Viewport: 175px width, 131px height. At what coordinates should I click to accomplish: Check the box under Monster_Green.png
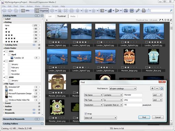50,118
